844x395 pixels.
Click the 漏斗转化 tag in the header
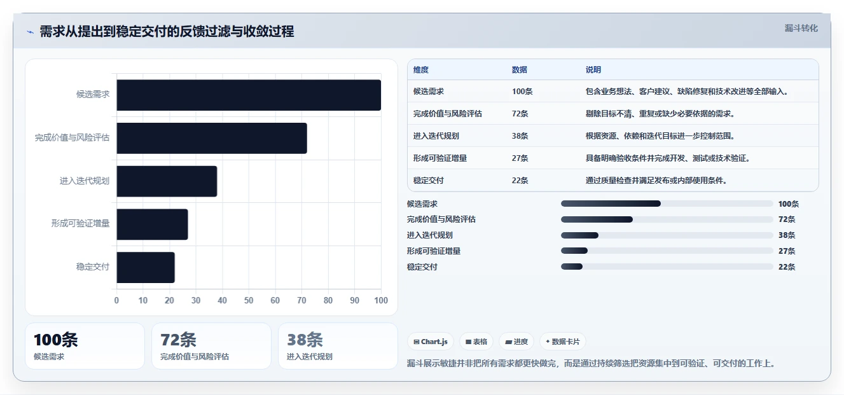point(801,29)
